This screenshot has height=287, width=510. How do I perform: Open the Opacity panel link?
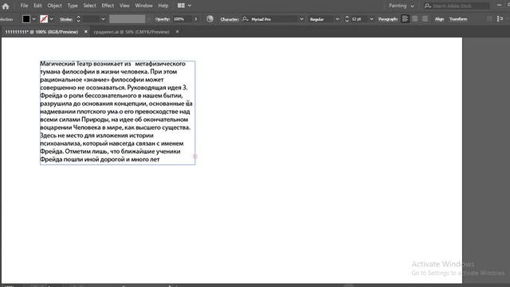(x=162, y=19)
